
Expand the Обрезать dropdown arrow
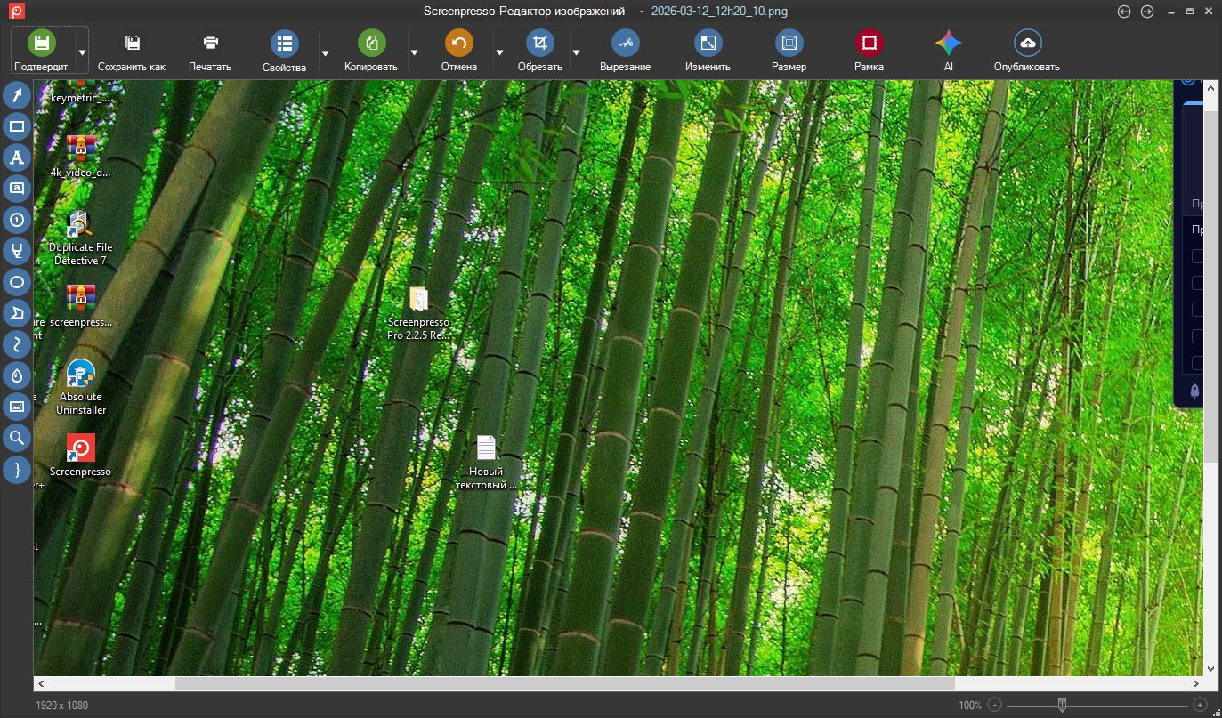pos(576,52)
